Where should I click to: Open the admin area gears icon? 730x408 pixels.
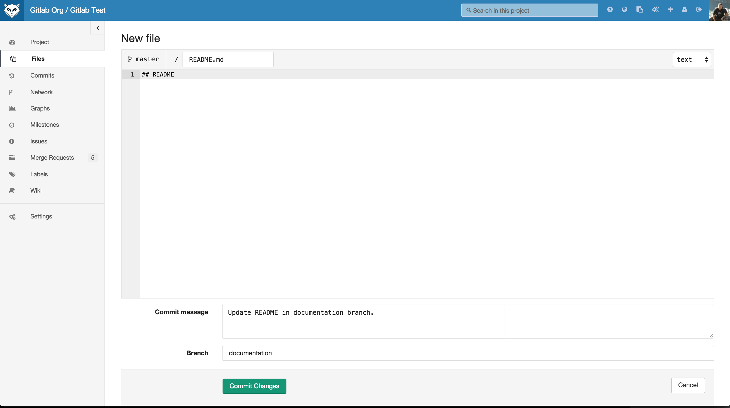(x=655, y=9)
